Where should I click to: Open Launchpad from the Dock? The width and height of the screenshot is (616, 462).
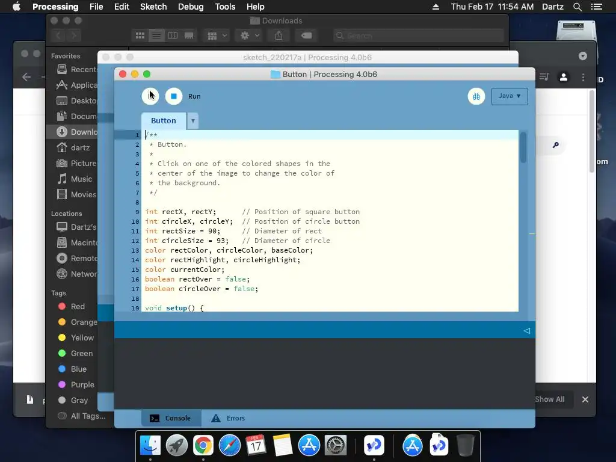pos(176,446)
